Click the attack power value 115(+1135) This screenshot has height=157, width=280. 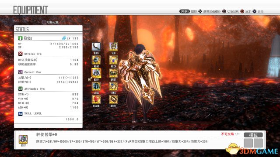tap(69, 78)
